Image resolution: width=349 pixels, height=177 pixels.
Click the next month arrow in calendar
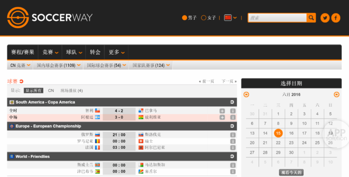336,95
